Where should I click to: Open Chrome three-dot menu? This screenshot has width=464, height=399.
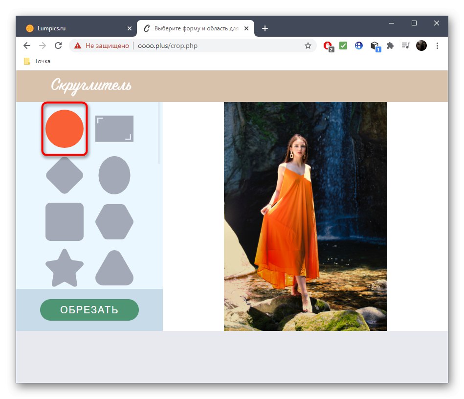point(437,46)
